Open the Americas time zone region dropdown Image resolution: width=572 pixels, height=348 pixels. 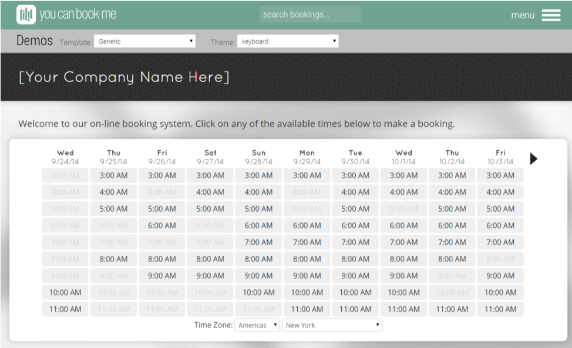coord(257,325)
